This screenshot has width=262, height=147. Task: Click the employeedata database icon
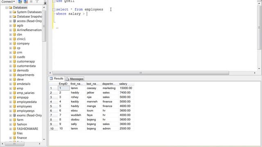(x=14, y=102)
